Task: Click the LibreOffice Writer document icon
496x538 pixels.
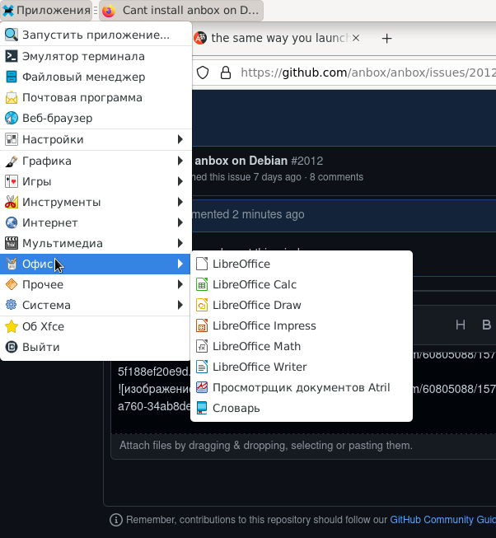Action: point(202,367)
